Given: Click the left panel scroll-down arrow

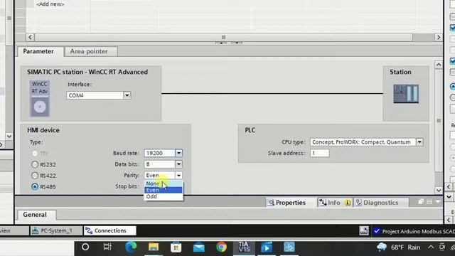Looking at the screenshot, I should pyautogui.click(x=9, y=136).
